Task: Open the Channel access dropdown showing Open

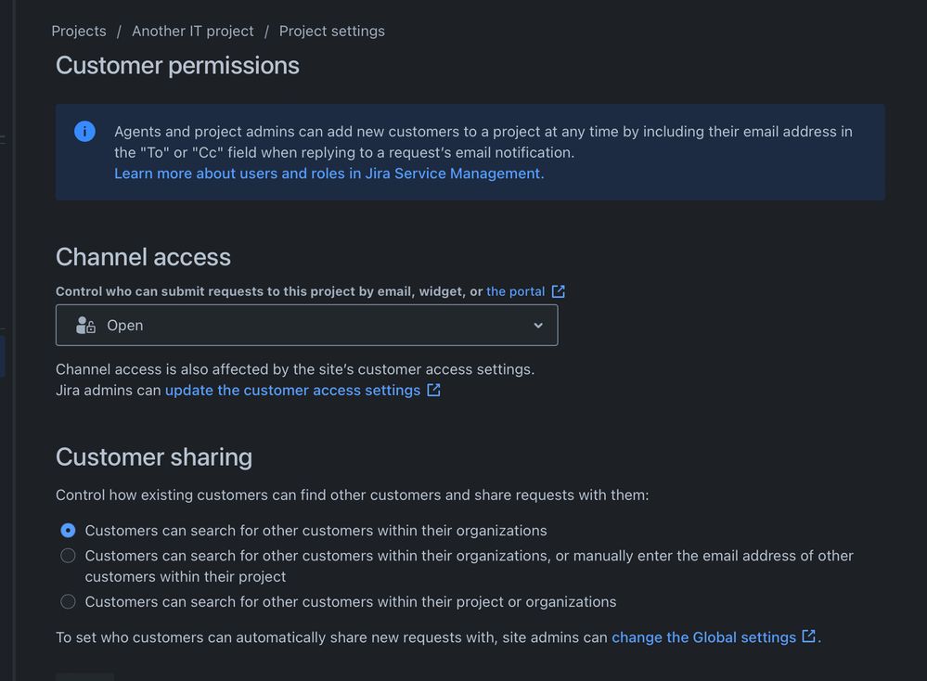Action: (306, 325)
